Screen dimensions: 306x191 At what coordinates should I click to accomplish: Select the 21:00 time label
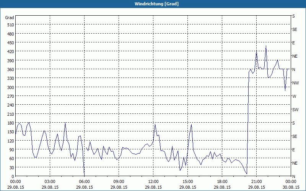(x=256, y=182)
